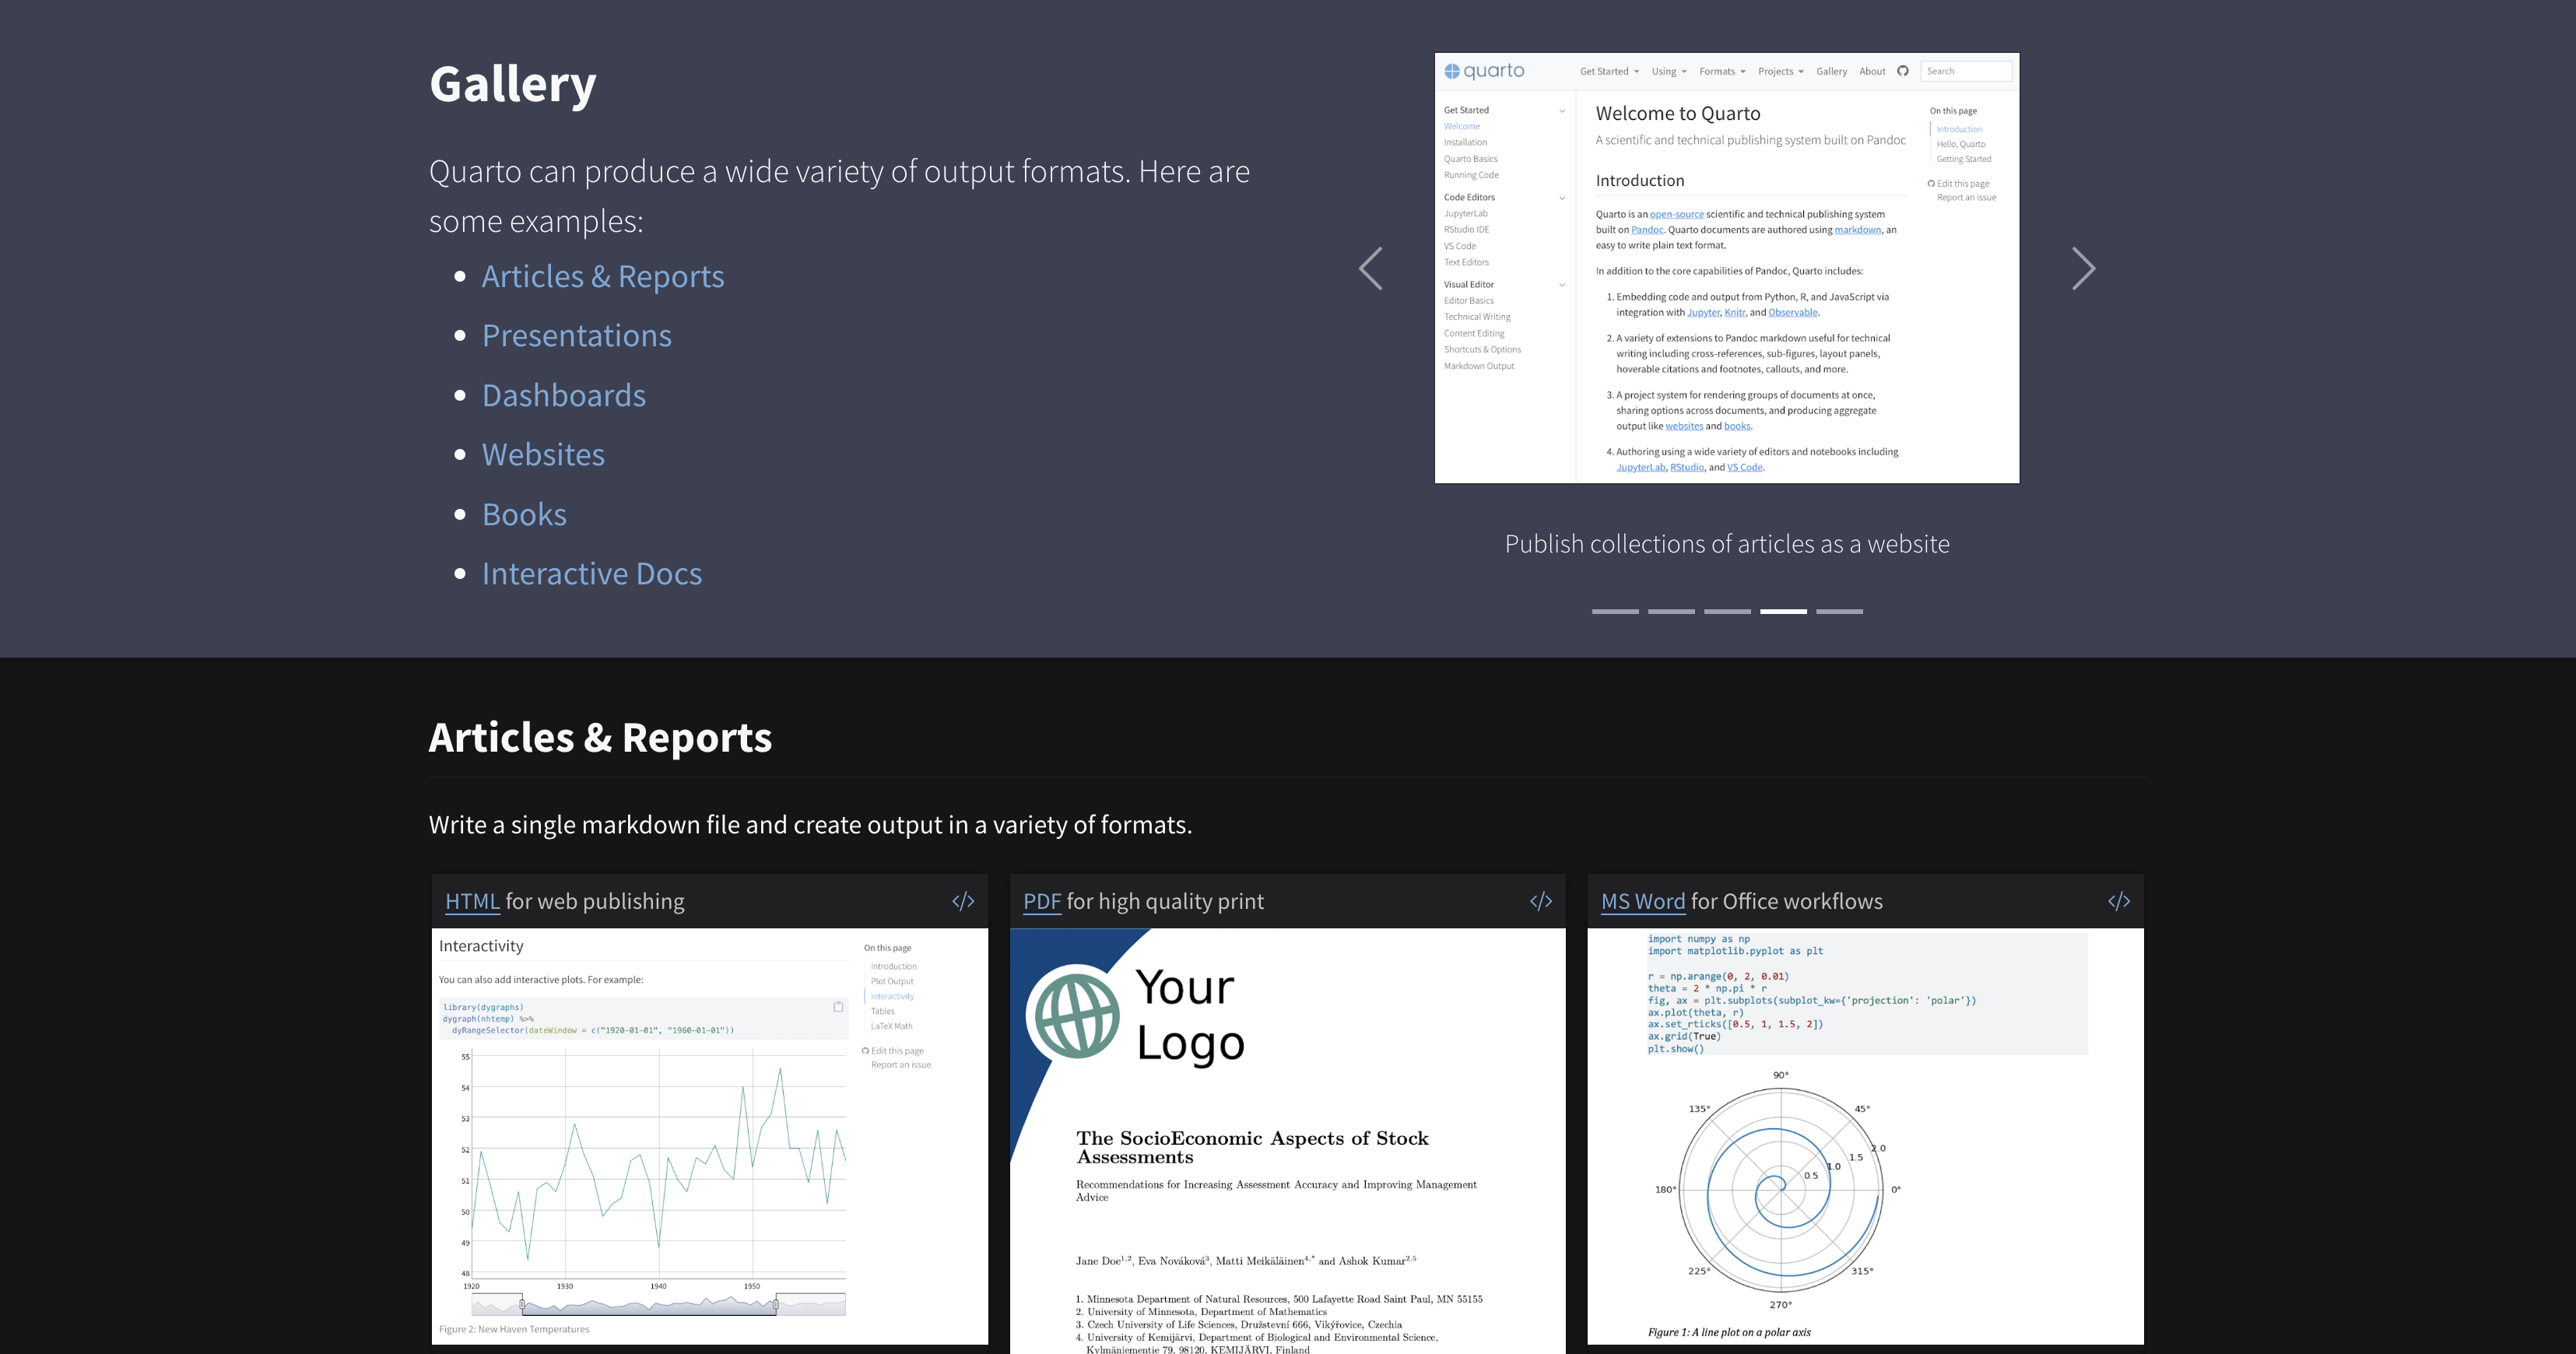Go to the third carousel slide indicator

(1727, 611)
